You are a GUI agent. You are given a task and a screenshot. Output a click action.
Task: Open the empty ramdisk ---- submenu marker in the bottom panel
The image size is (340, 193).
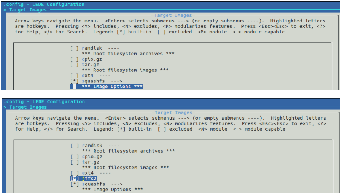(x=114, y=146)
